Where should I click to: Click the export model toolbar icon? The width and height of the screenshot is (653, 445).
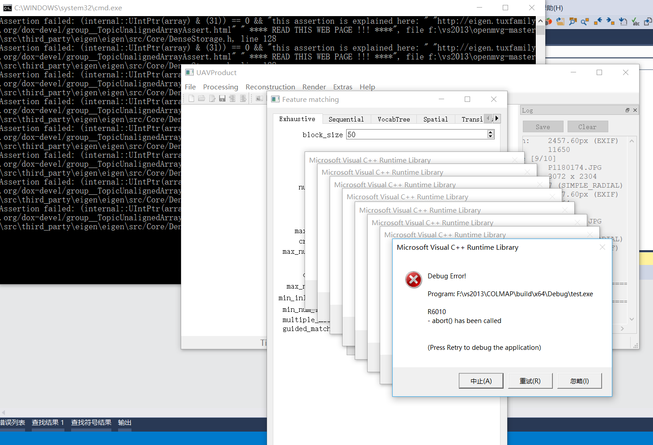pos(243,98)
